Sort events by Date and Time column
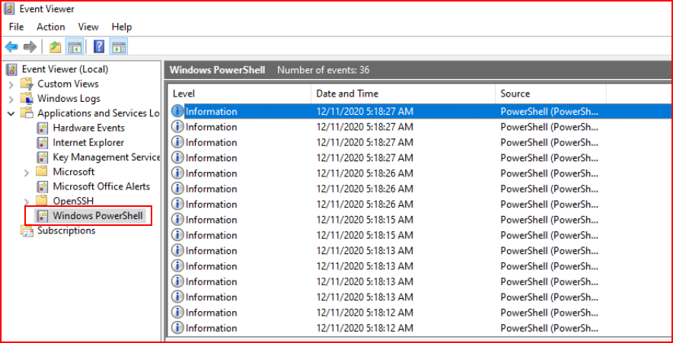The width and height of the screenshot is (673, 343). point(403,94)
